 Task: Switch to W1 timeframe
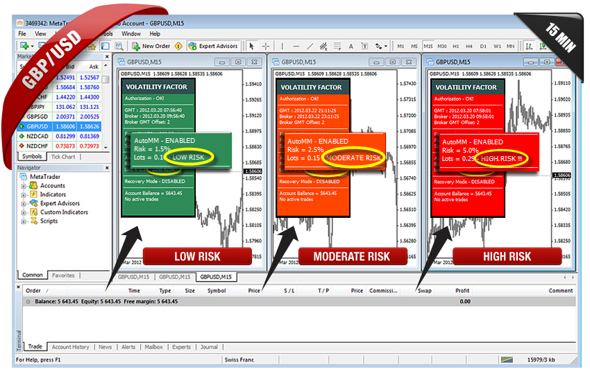click(497, 46)
